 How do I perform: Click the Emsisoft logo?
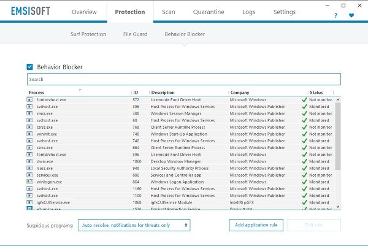coord(31,11)
